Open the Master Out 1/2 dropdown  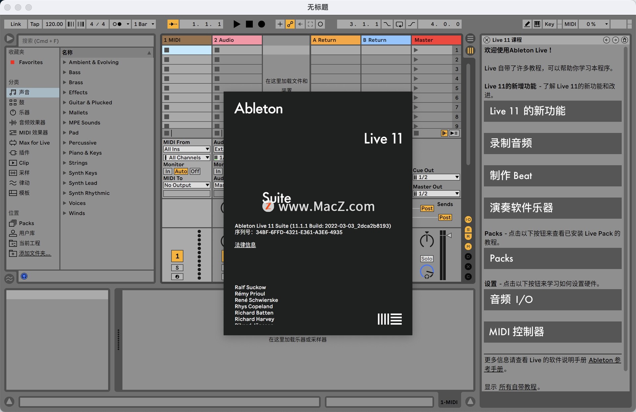click(436, 194)
